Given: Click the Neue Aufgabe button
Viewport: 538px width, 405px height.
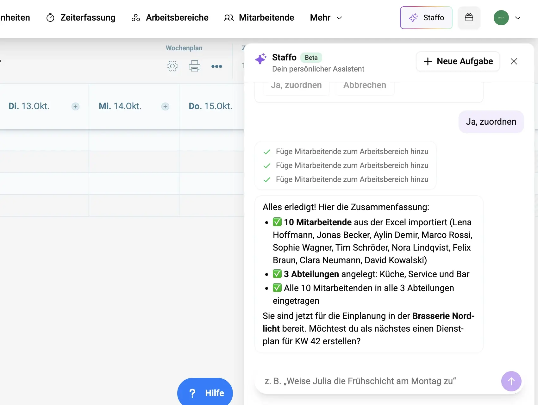Looking at the screenshot, I should (x=458, y=61).
